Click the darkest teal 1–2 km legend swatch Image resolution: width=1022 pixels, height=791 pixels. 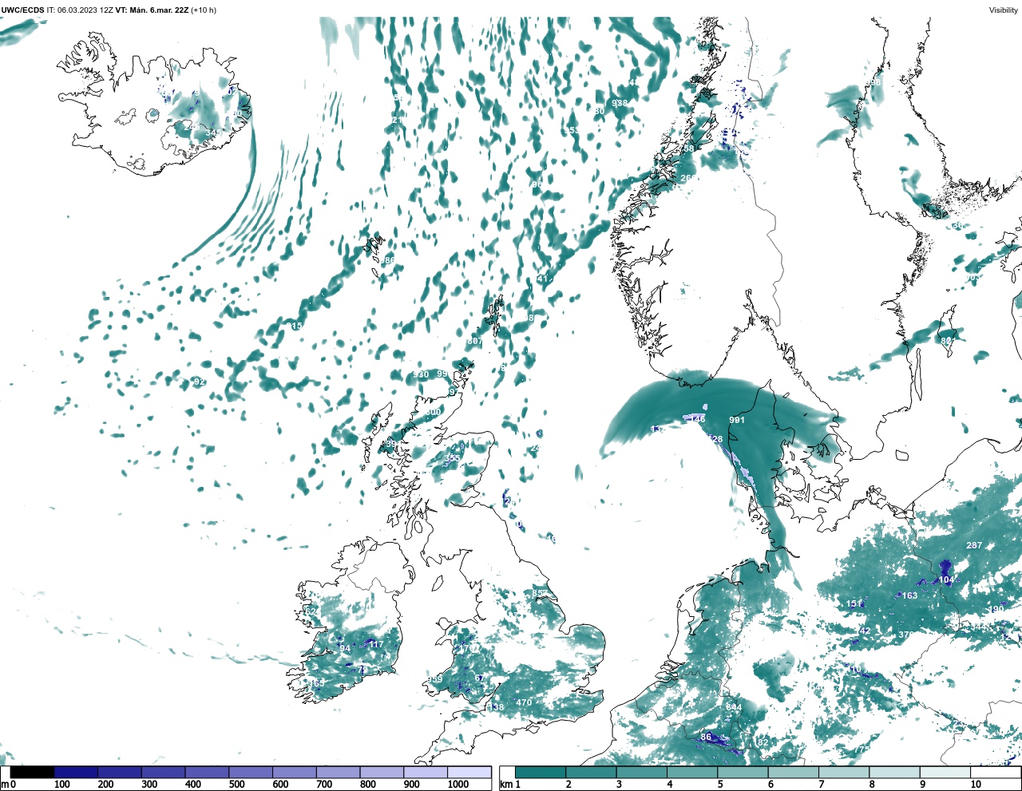pos(541,773)
